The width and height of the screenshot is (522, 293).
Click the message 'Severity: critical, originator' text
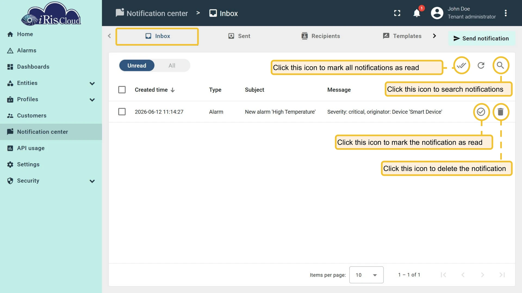point(385,112)
